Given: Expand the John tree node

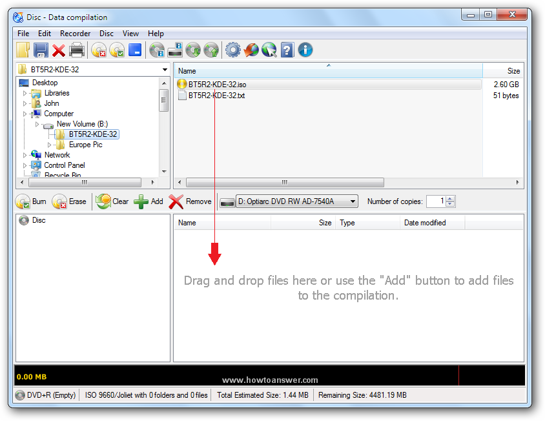Looking at the screenshot, I should pos(25,103).
